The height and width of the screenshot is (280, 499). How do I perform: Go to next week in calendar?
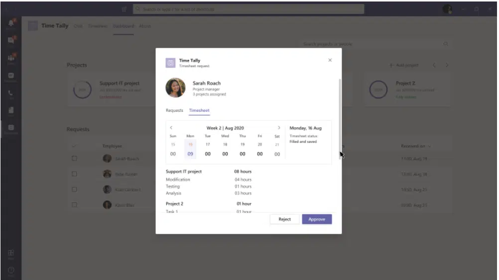coord(279,128)
